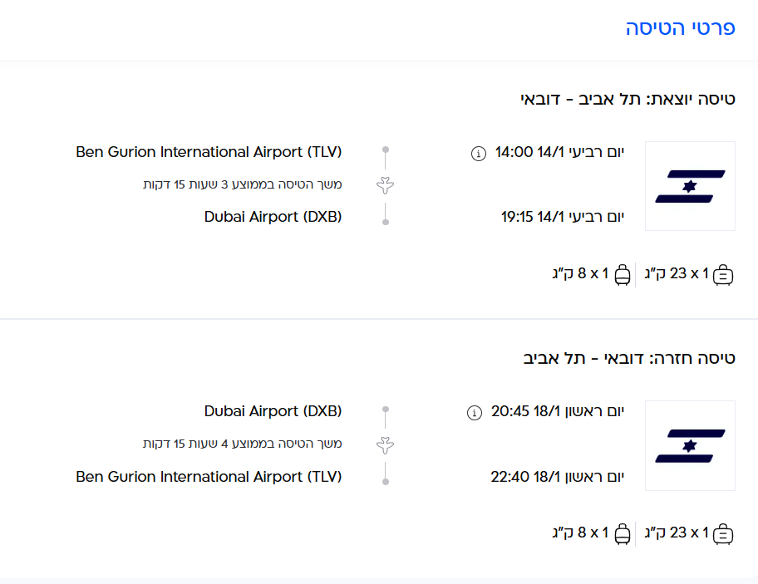Click the info icon beside the 20:45 departure
The width and height of the screenshot is (758, 584).
pyautogui.click(x=475, y=412)
